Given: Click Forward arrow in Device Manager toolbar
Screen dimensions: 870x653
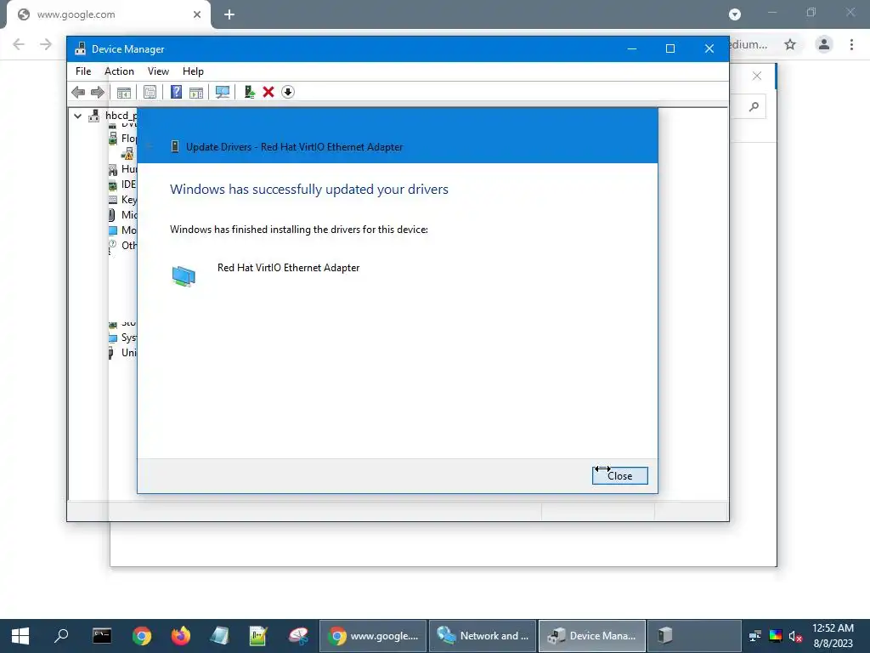Looking at the screenshot, I should point(97,92).
